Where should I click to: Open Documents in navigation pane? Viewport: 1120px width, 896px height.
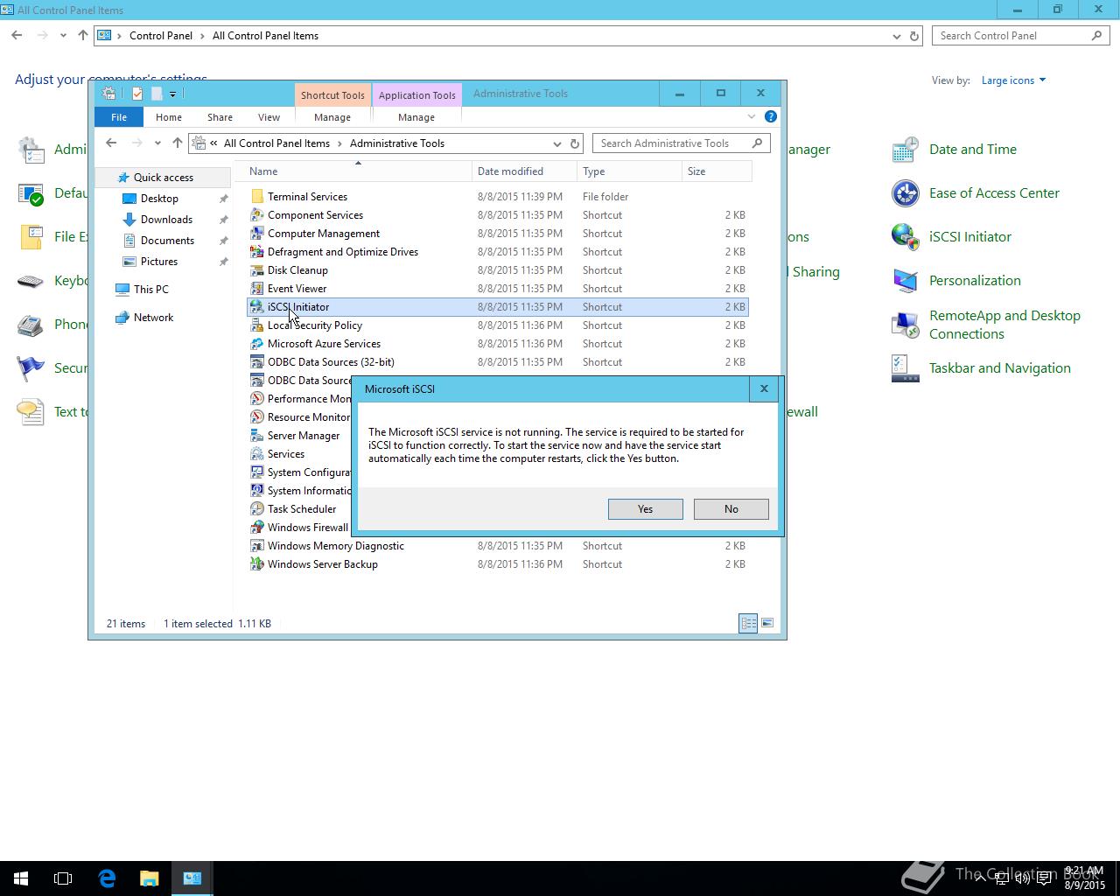coord(167,241)
